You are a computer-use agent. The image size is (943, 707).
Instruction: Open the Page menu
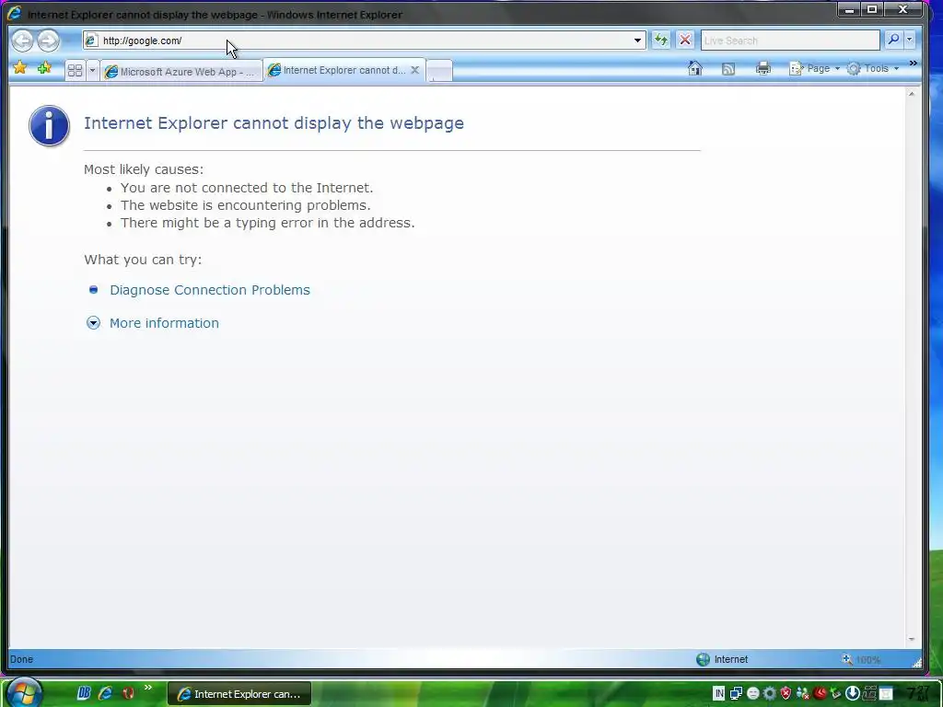pyautogui.click(x=814, y=68)
